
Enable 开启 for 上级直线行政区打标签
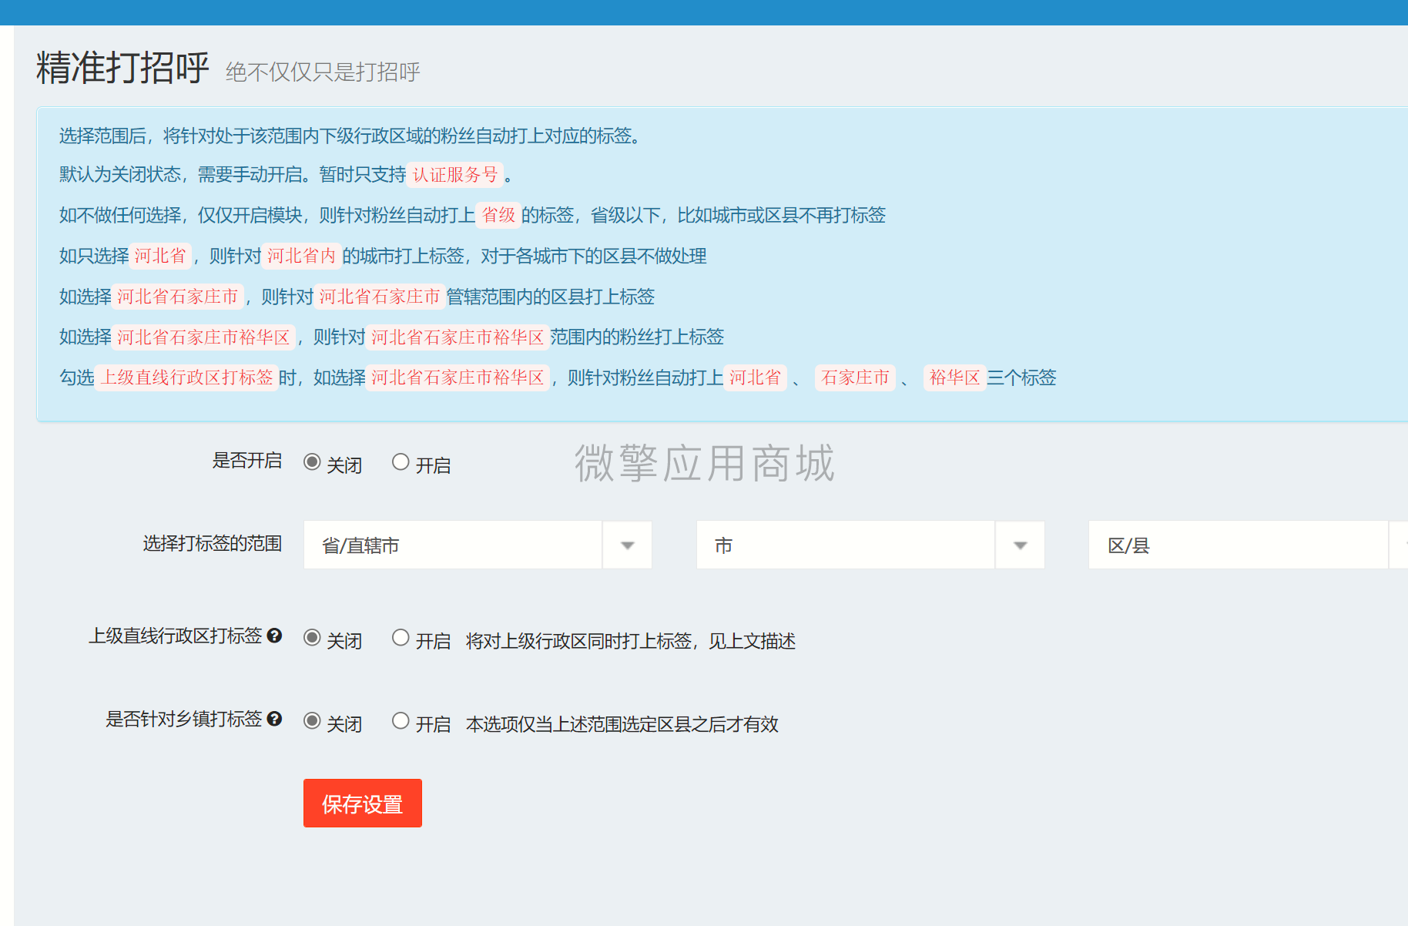coord(401,637)
